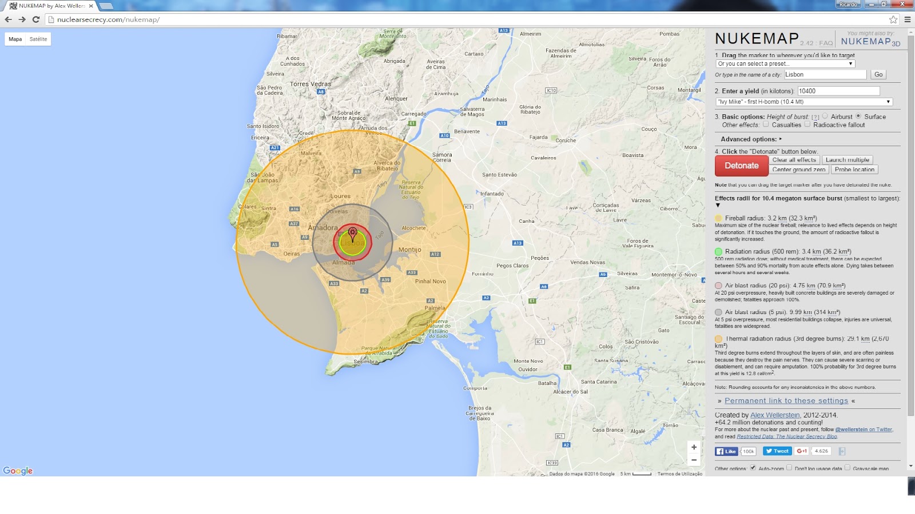Open the height of burst help [?] link
This screenshot has width=915, height=514.
pos(815,117)
